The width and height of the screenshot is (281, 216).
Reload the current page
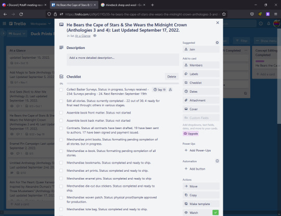[x=21, y=14]
